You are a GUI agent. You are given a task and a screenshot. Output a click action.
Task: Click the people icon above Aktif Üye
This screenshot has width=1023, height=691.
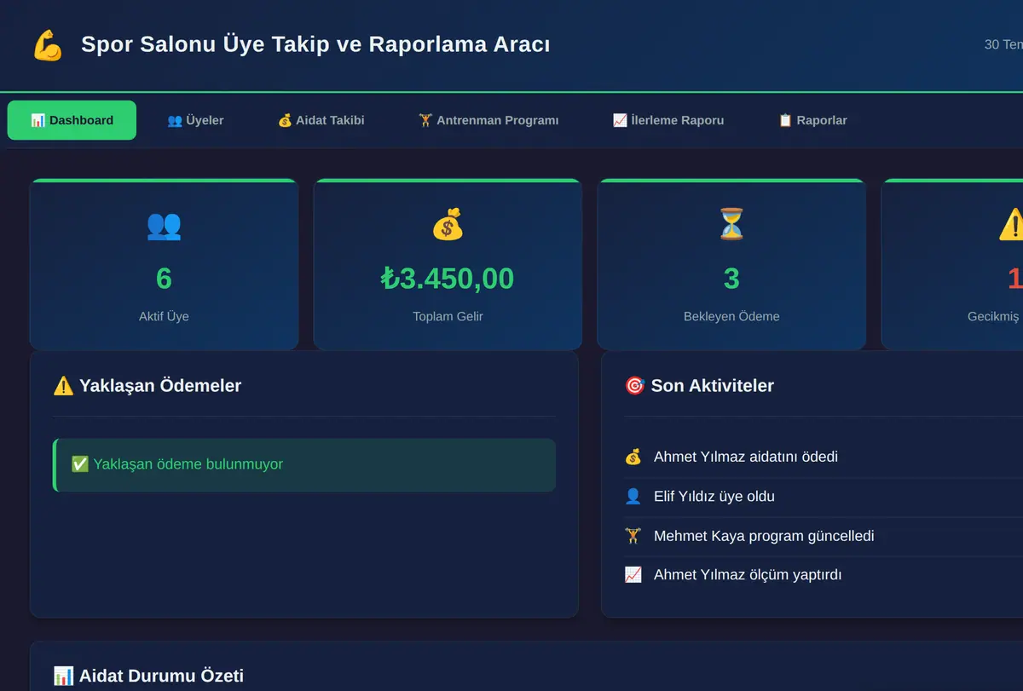pos(164,225)
